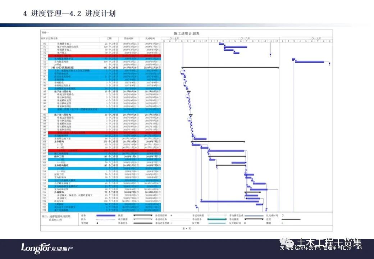Screen dimensions: 374x259
Task: Select row 212 '屋面工程'
Action: point(101,174)
